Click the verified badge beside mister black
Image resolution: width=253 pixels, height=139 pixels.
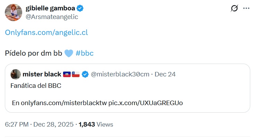[85, 74]
